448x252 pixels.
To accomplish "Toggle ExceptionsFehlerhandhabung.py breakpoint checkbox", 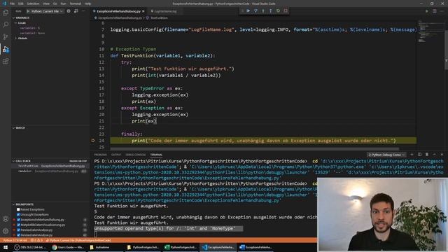I will point(18,220).
